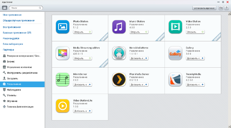Add Plex Media Server via Добавить

[x=139, y=85]
